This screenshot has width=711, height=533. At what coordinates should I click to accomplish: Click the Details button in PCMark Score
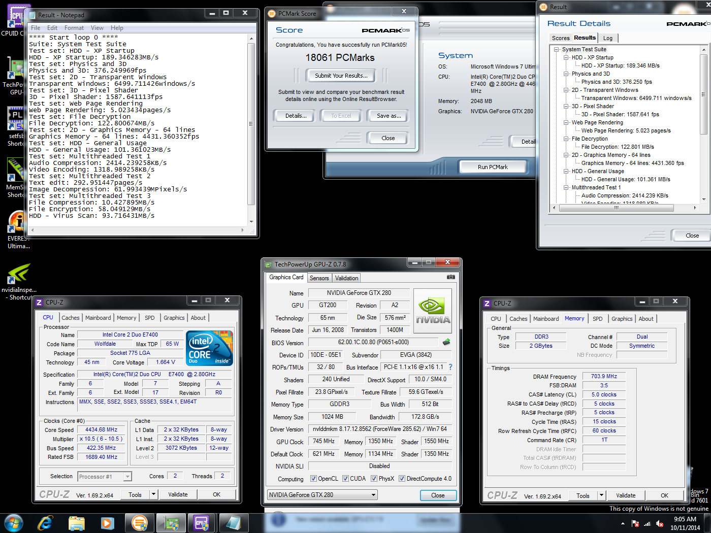point(296,116)
